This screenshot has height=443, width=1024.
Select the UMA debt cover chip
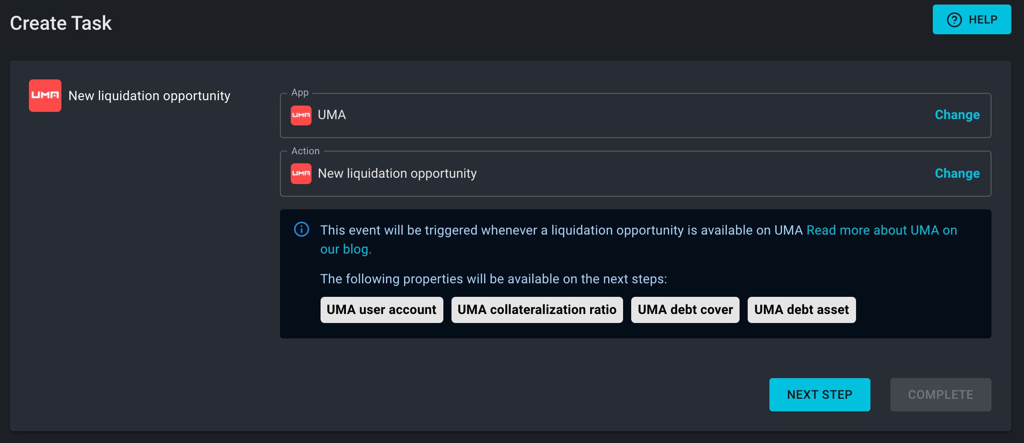click(685, 309)
